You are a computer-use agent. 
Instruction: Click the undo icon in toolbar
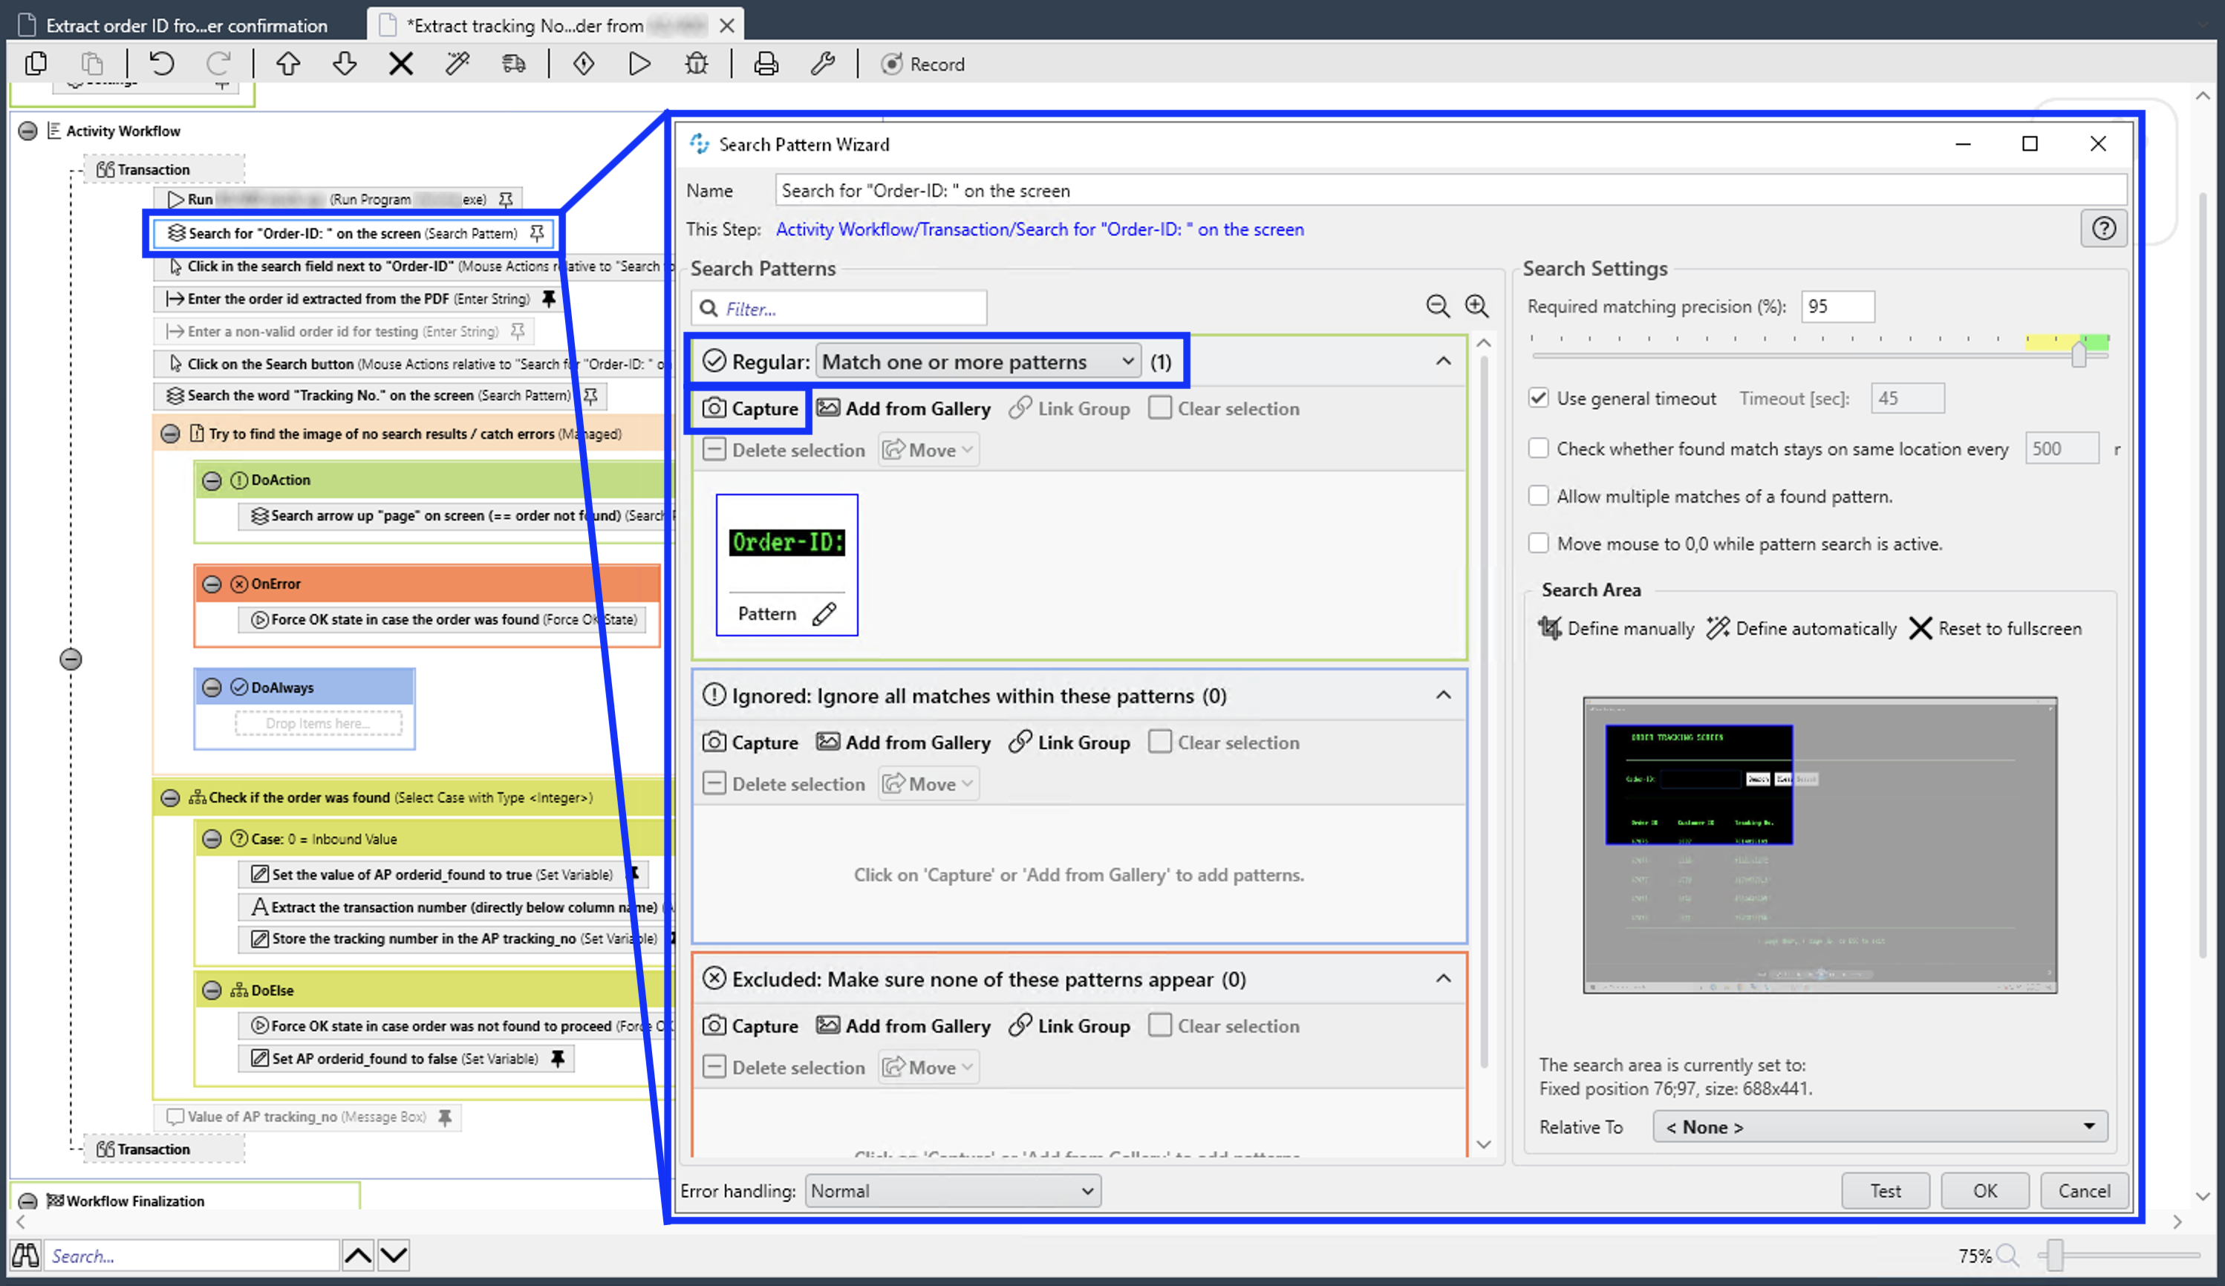coord(162,64)
